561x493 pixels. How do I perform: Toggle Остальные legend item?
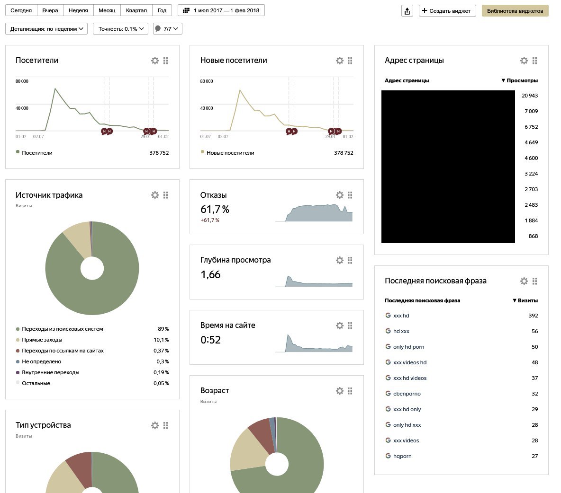click(x=33, y=383)
